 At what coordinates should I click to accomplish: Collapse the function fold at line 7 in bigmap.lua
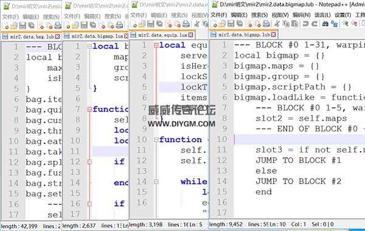click(89, 109)
